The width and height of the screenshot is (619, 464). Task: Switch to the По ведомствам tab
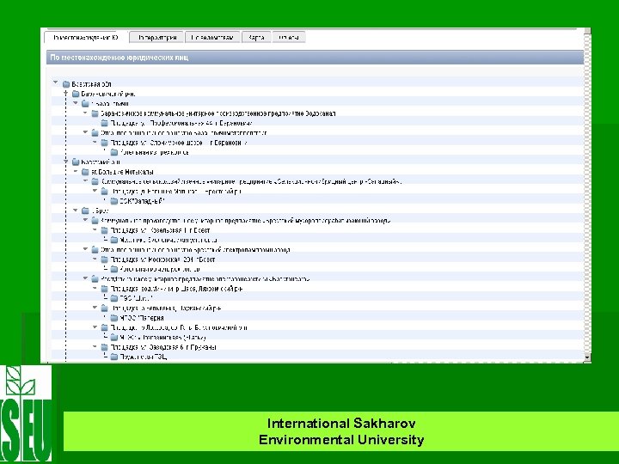coord(212,38)
